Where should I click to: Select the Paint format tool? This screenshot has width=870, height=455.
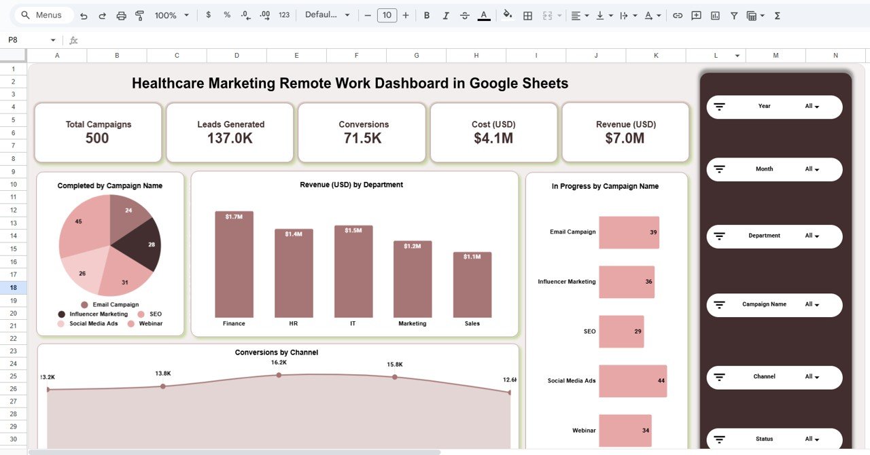(x=139, y=14)
